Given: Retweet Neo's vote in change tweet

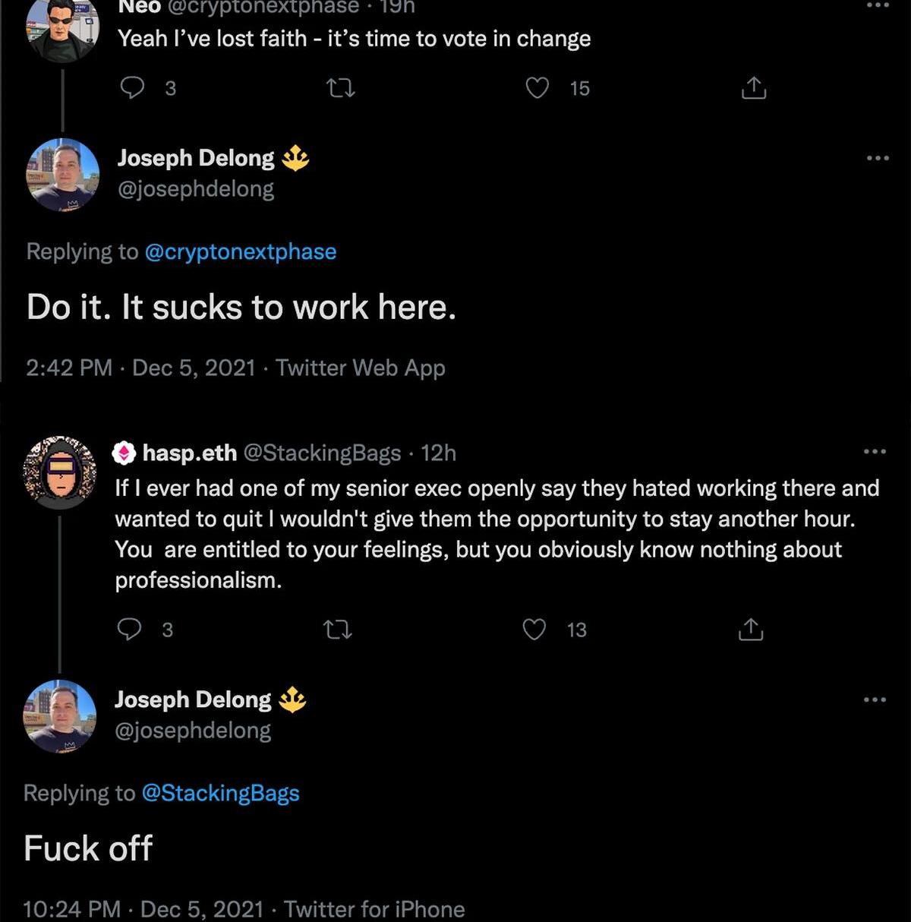Looking at the screenshot, I should click(340, 89).
